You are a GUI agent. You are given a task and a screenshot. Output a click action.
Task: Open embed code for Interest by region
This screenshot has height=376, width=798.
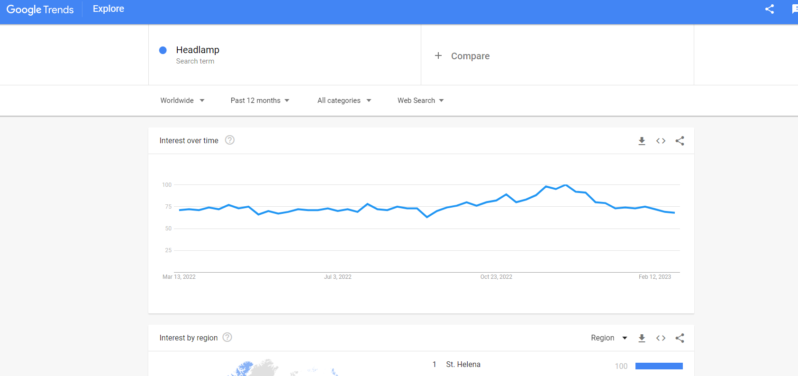pos(661,338)
